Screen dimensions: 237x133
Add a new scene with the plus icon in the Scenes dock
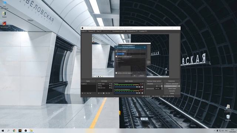82,93
